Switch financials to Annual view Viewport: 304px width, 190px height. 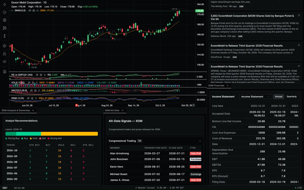coord(279,97)
